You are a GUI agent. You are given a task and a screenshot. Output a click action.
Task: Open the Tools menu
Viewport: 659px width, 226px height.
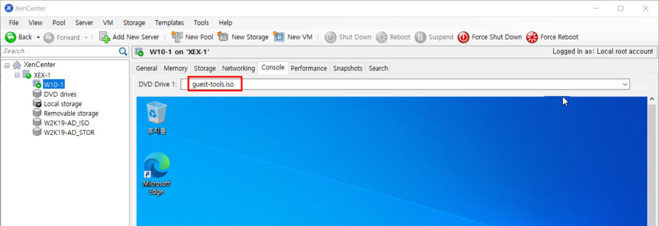pyautogui.click(x=201, y=22)
